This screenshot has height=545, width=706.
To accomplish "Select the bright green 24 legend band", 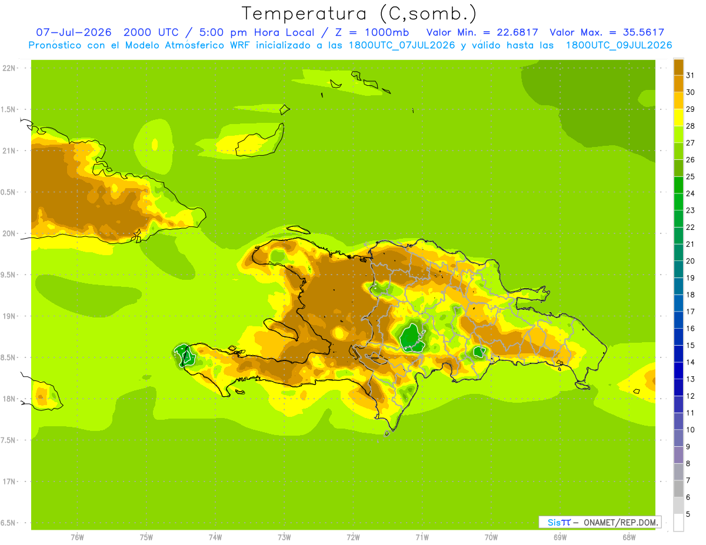I will (x=678, y=185).
